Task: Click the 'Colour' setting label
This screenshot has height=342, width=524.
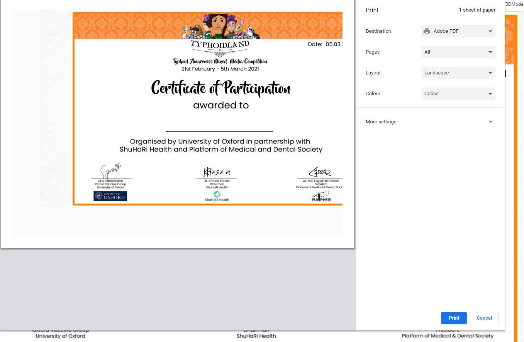Action: [373, 94]
